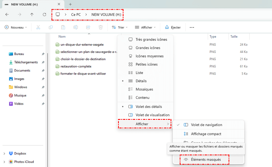
Task: Open the Trier dropdown menu
Action: pyautogui.click(x=120, y=27)
